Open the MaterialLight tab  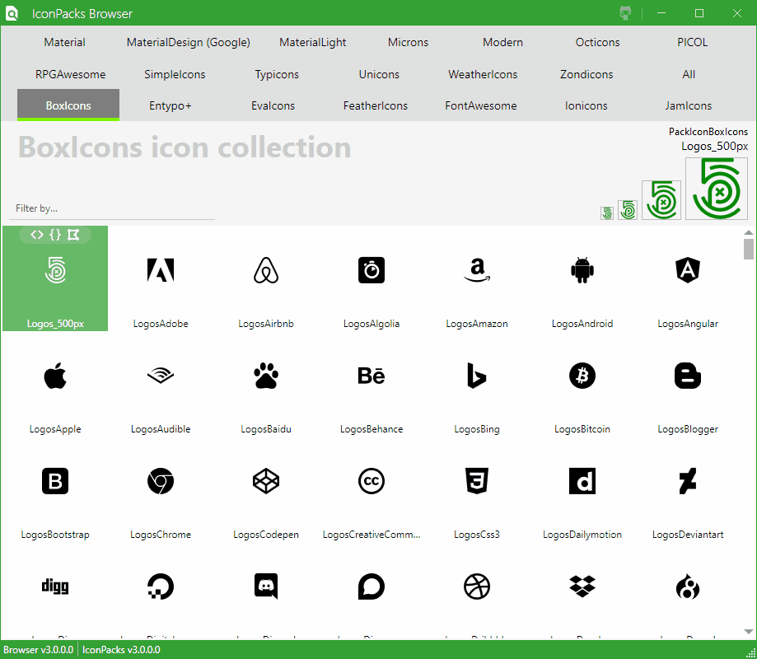coord(312,43)
